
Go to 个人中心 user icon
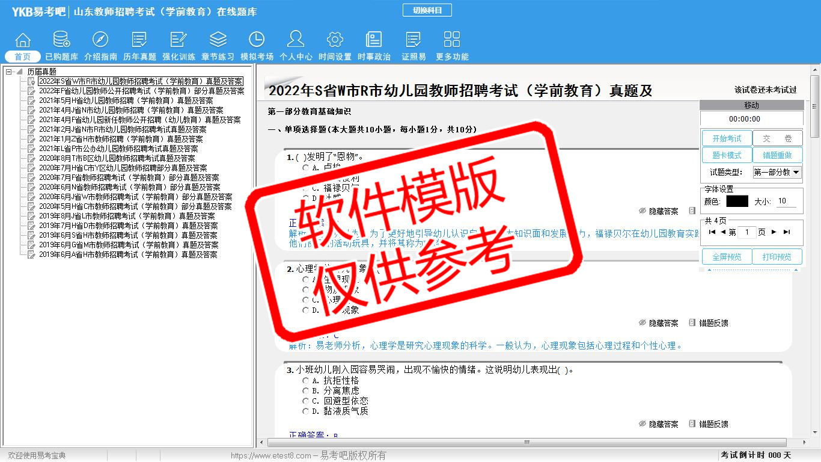296,40
